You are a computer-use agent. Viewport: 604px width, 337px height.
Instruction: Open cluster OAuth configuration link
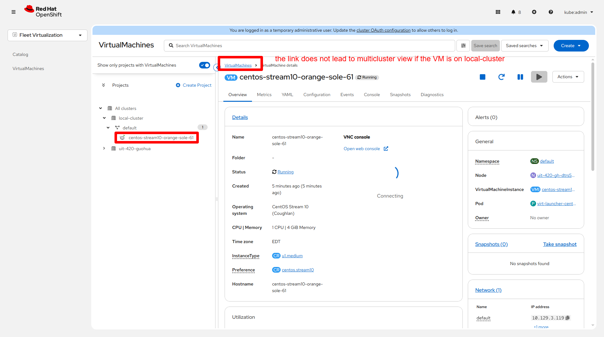[383, 30]
